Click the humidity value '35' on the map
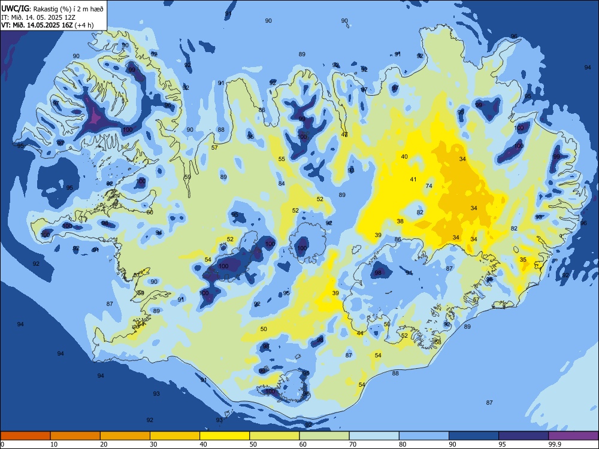This screenshot has width=599, height=449. [x=523, y=260]
